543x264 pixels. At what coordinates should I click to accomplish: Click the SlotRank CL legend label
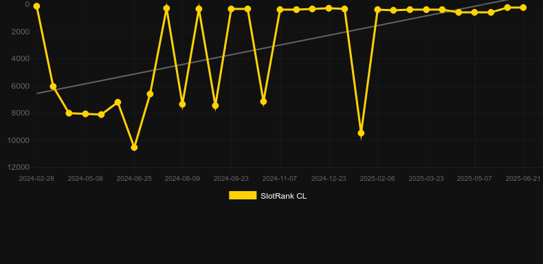click(284, 196)
